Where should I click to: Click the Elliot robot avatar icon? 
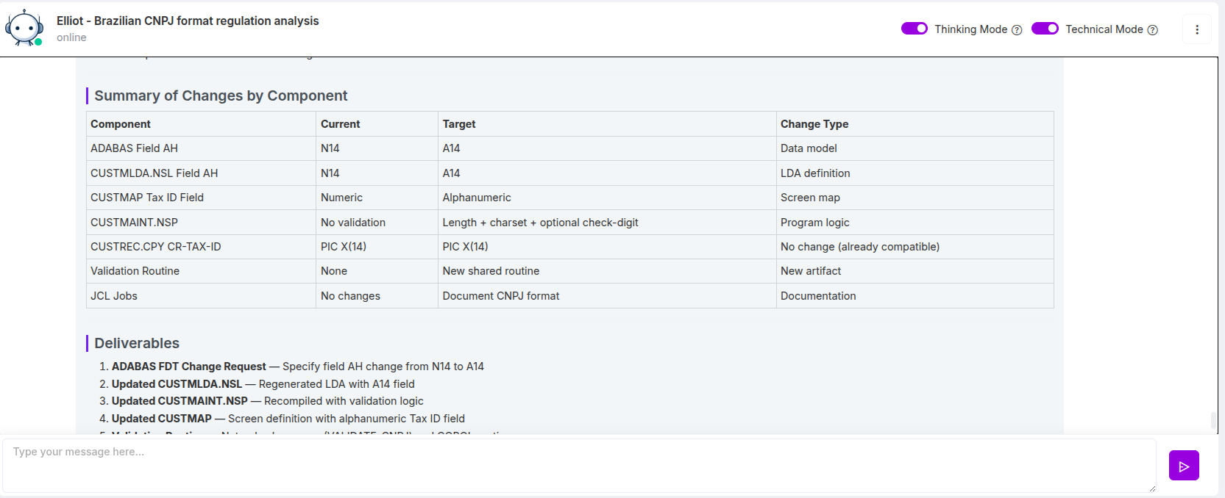24,28
